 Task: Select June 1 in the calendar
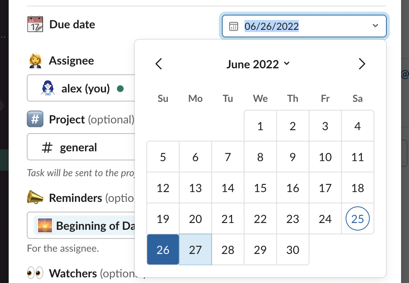(x=260, y=126)
